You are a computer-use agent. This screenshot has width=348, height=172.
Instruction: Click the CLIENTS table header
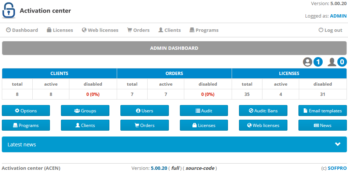pos(59,73)
